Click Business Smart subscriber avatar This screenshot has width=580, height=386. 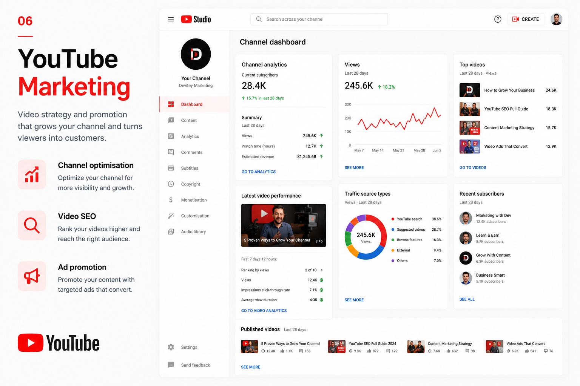tap(466, 278)
